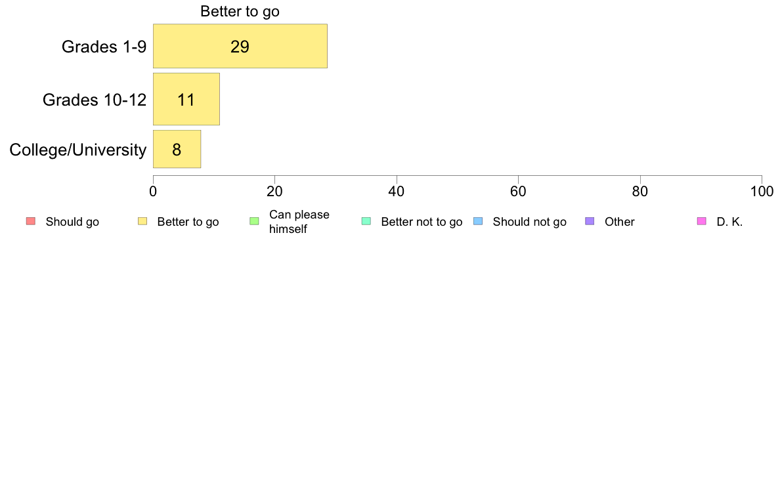The height and width of the screenshot is (483, 780).
Task: Select the Should not go legend label
Action: [530, 222]
